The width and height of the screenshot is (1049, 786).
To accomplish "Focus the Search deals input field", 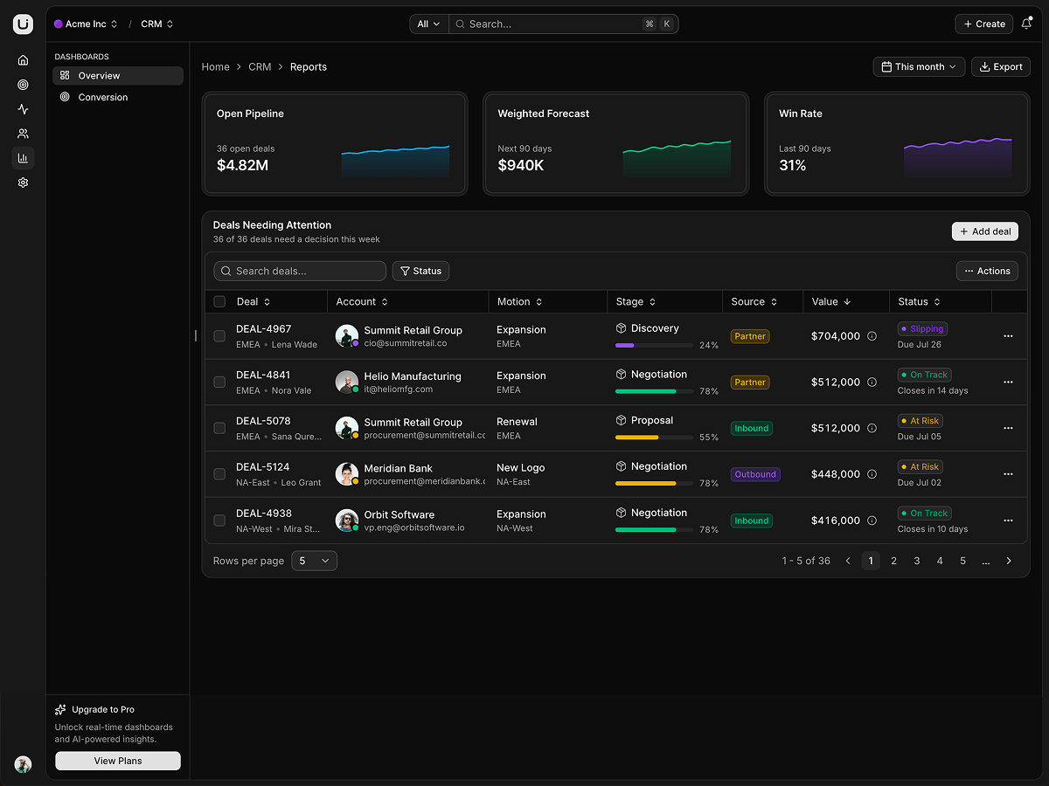I will click(300, 272).
